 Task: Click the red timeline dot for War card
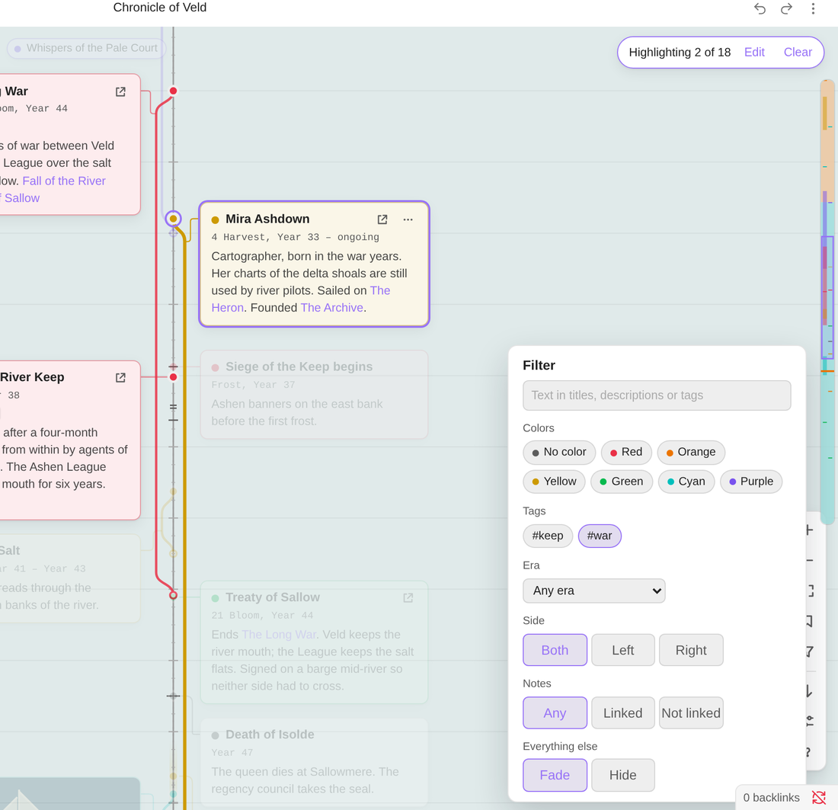coord(173,91)
